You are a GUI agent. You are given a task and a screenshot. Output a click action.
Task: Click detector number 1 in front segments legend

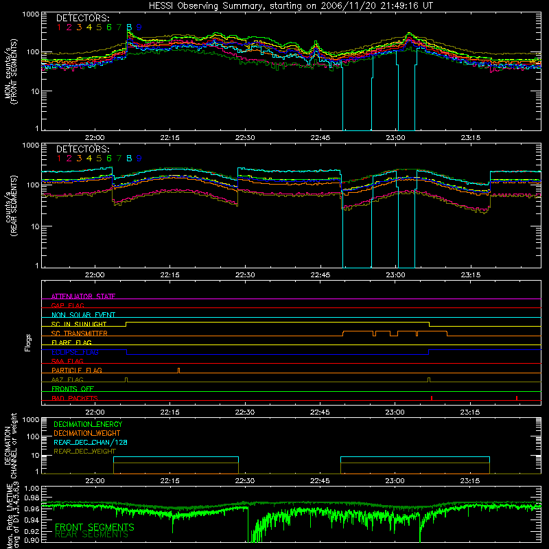pyautogui.click(x=59, y=27)
